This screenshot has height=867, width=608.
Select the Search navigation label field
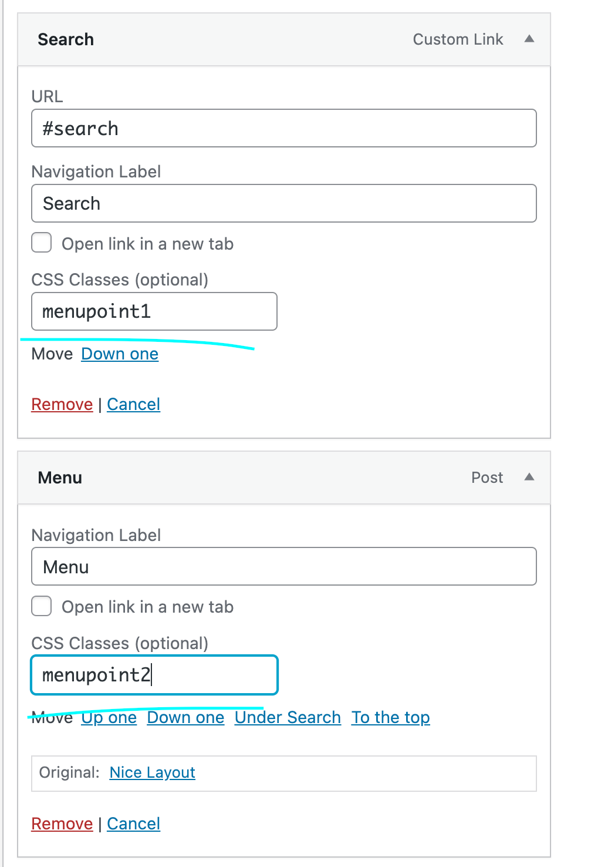click(284, 203)
